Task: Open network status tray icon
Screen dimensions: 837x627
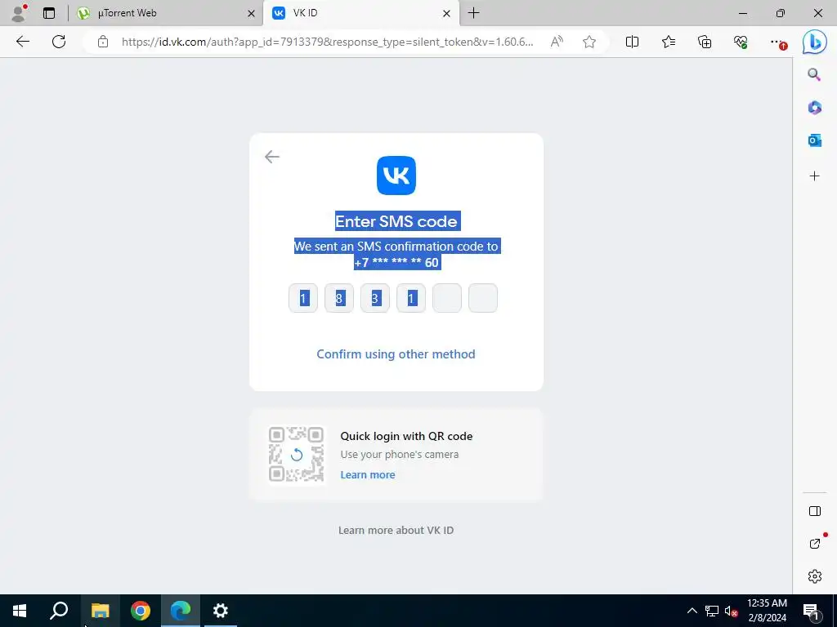Action: tap(712, 611)
